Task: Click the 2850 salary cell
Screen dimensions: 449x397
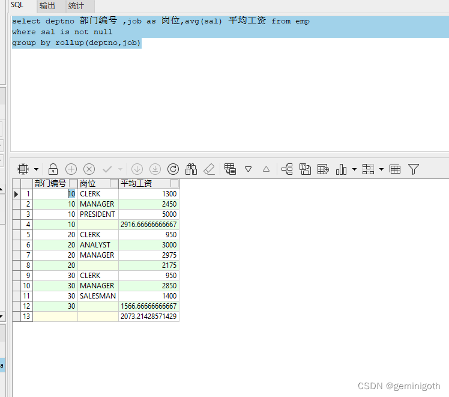Action: click(149, 286)
